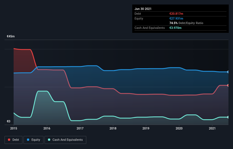Click the €20.817m debt value
Screen dimensions: 233x149
[176, 14]
